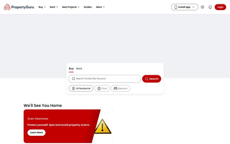Open the notifications bell icon
Viewport: 230px width, 144px height.
pos(210,7)
